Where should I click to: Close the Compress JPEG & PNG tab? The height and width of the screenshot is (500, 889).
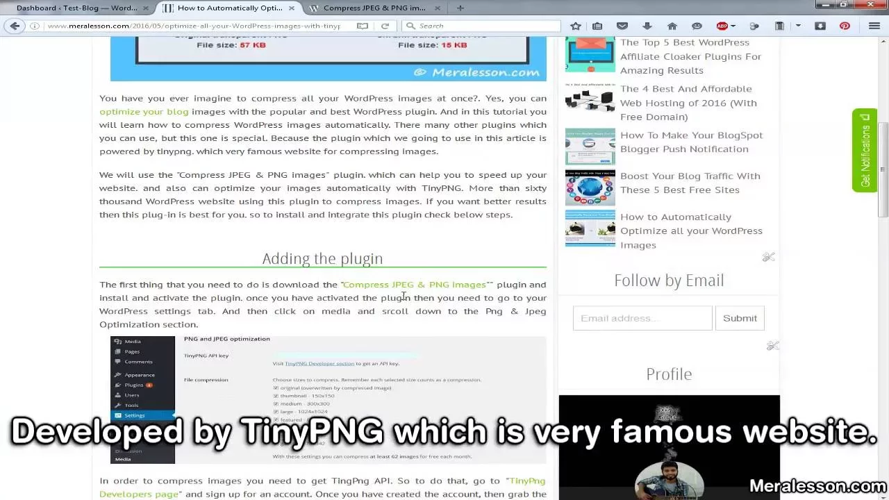tap(437, 8)
